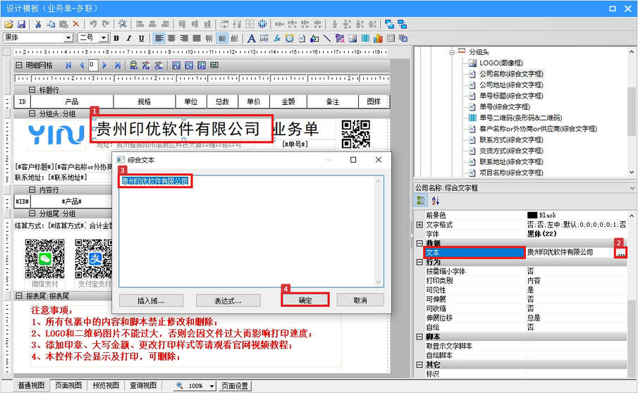Open the font size dropdown showing 二号
Screen dimensions: 638x393
[104, 38]
